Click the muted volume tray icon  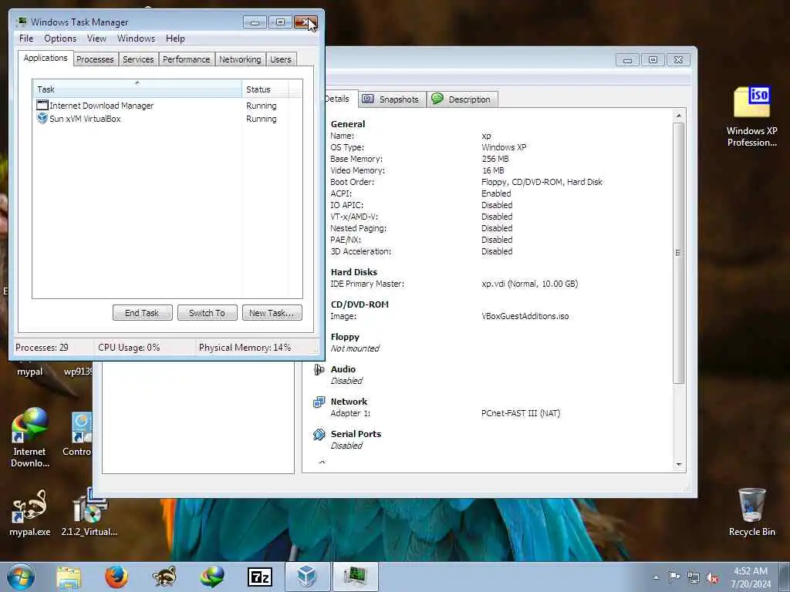712,578
